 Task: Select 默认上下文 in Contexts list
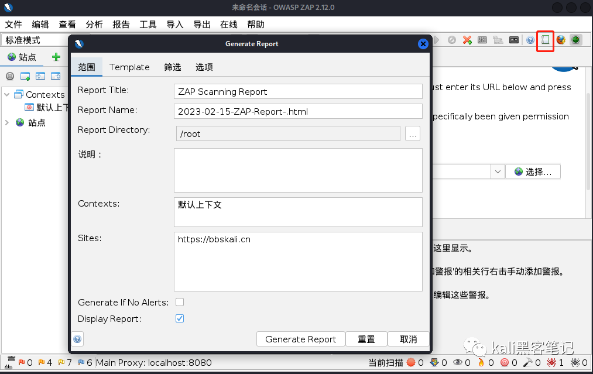(200, 205)
